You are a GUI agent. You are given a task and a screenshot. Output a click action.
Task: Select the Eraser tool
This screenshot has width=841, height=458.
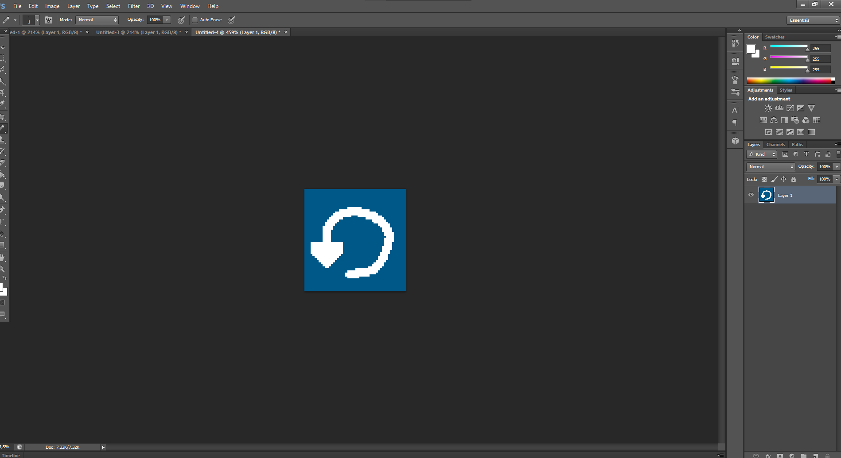click(3, 163)
